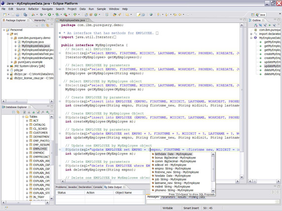Click the Back navigation arrow icon

179,15
